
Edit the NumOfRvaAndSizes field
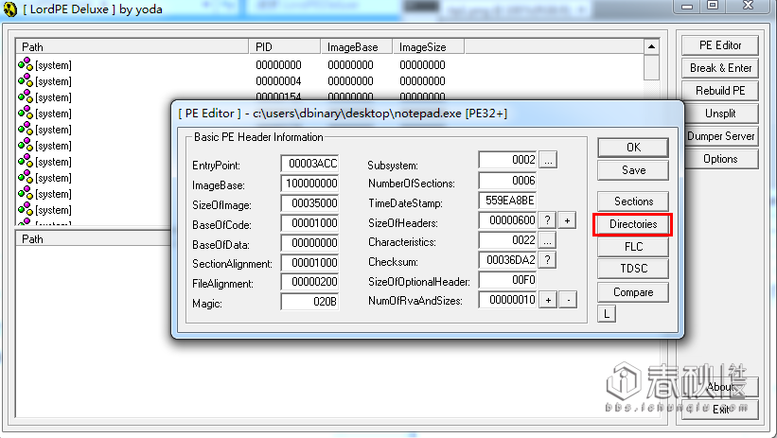[x=508, y=300]
